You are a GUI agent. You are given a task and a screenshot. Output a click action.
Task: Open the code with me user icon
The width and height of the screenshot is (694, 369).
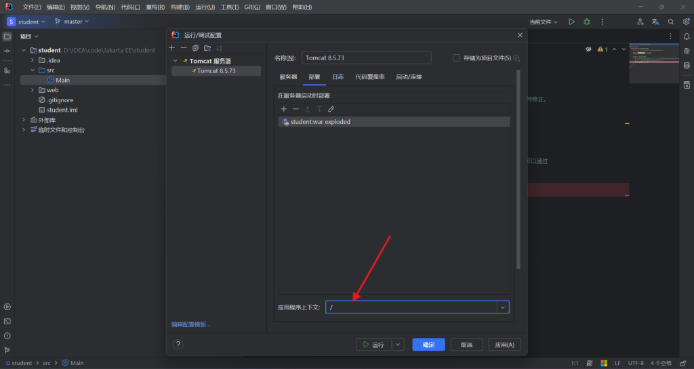coord(640,22)
